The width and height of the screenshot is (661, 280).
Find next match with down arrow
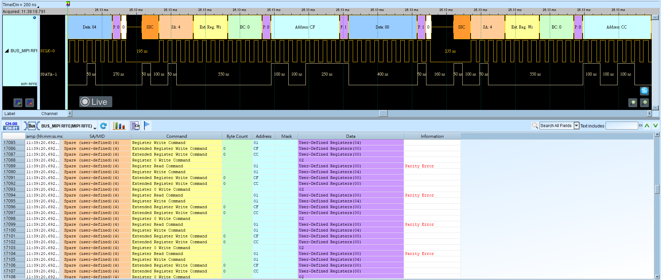tap(655, 125)
